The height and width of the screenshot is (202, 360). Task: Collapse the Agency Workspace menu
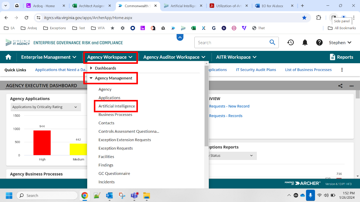click(110, 57)
